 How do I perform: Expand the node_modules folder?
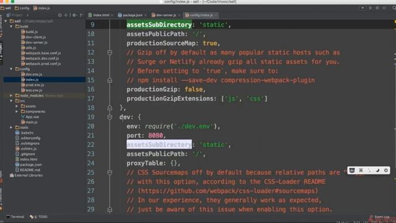(11, 95)
